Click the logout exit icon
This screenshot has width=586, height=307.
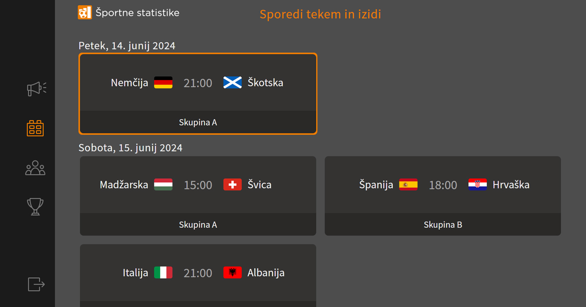coord(36,284)
